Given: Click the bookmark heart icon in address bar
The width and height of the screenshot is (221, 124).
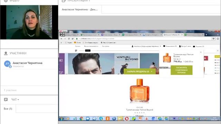Looking at the screenshot, I should pos(213,39).
